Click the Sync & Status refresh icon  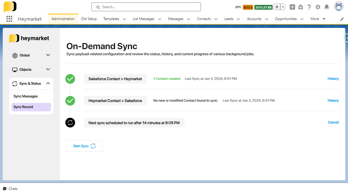[x=15, y=83]
